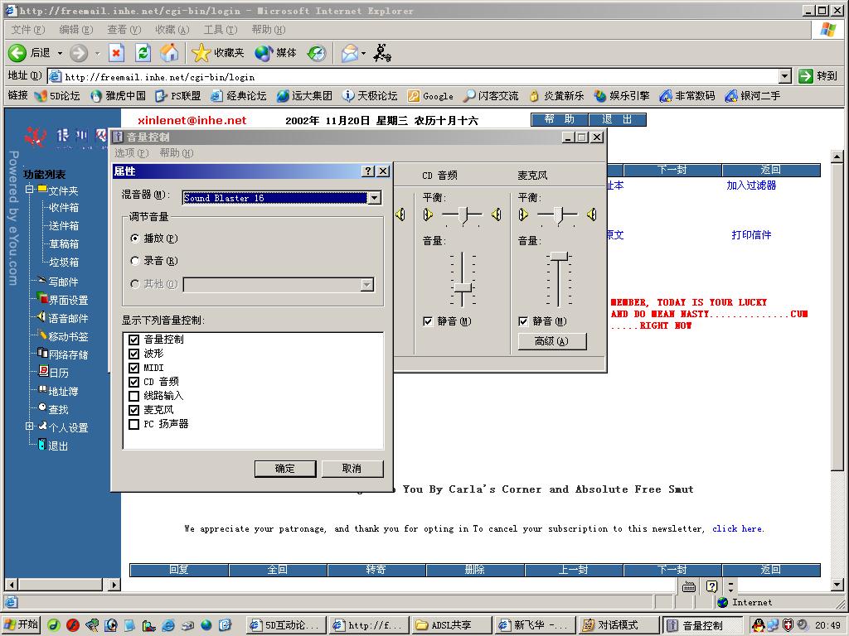Expand the address bar URL dropdown

pyautogui.click(x=784, y=76)
